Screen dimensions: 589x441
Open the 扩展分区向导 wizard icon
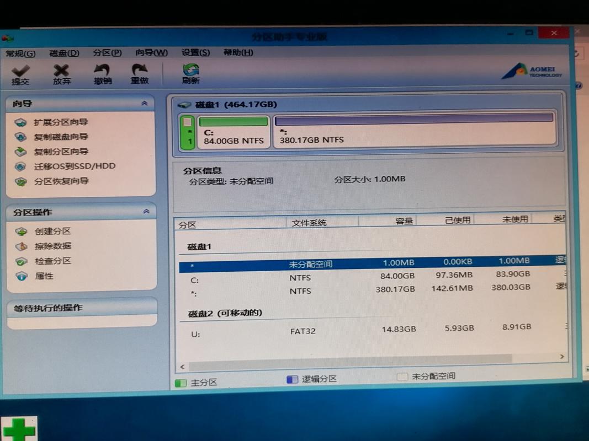pyautogui.click(x=20, y=122)
